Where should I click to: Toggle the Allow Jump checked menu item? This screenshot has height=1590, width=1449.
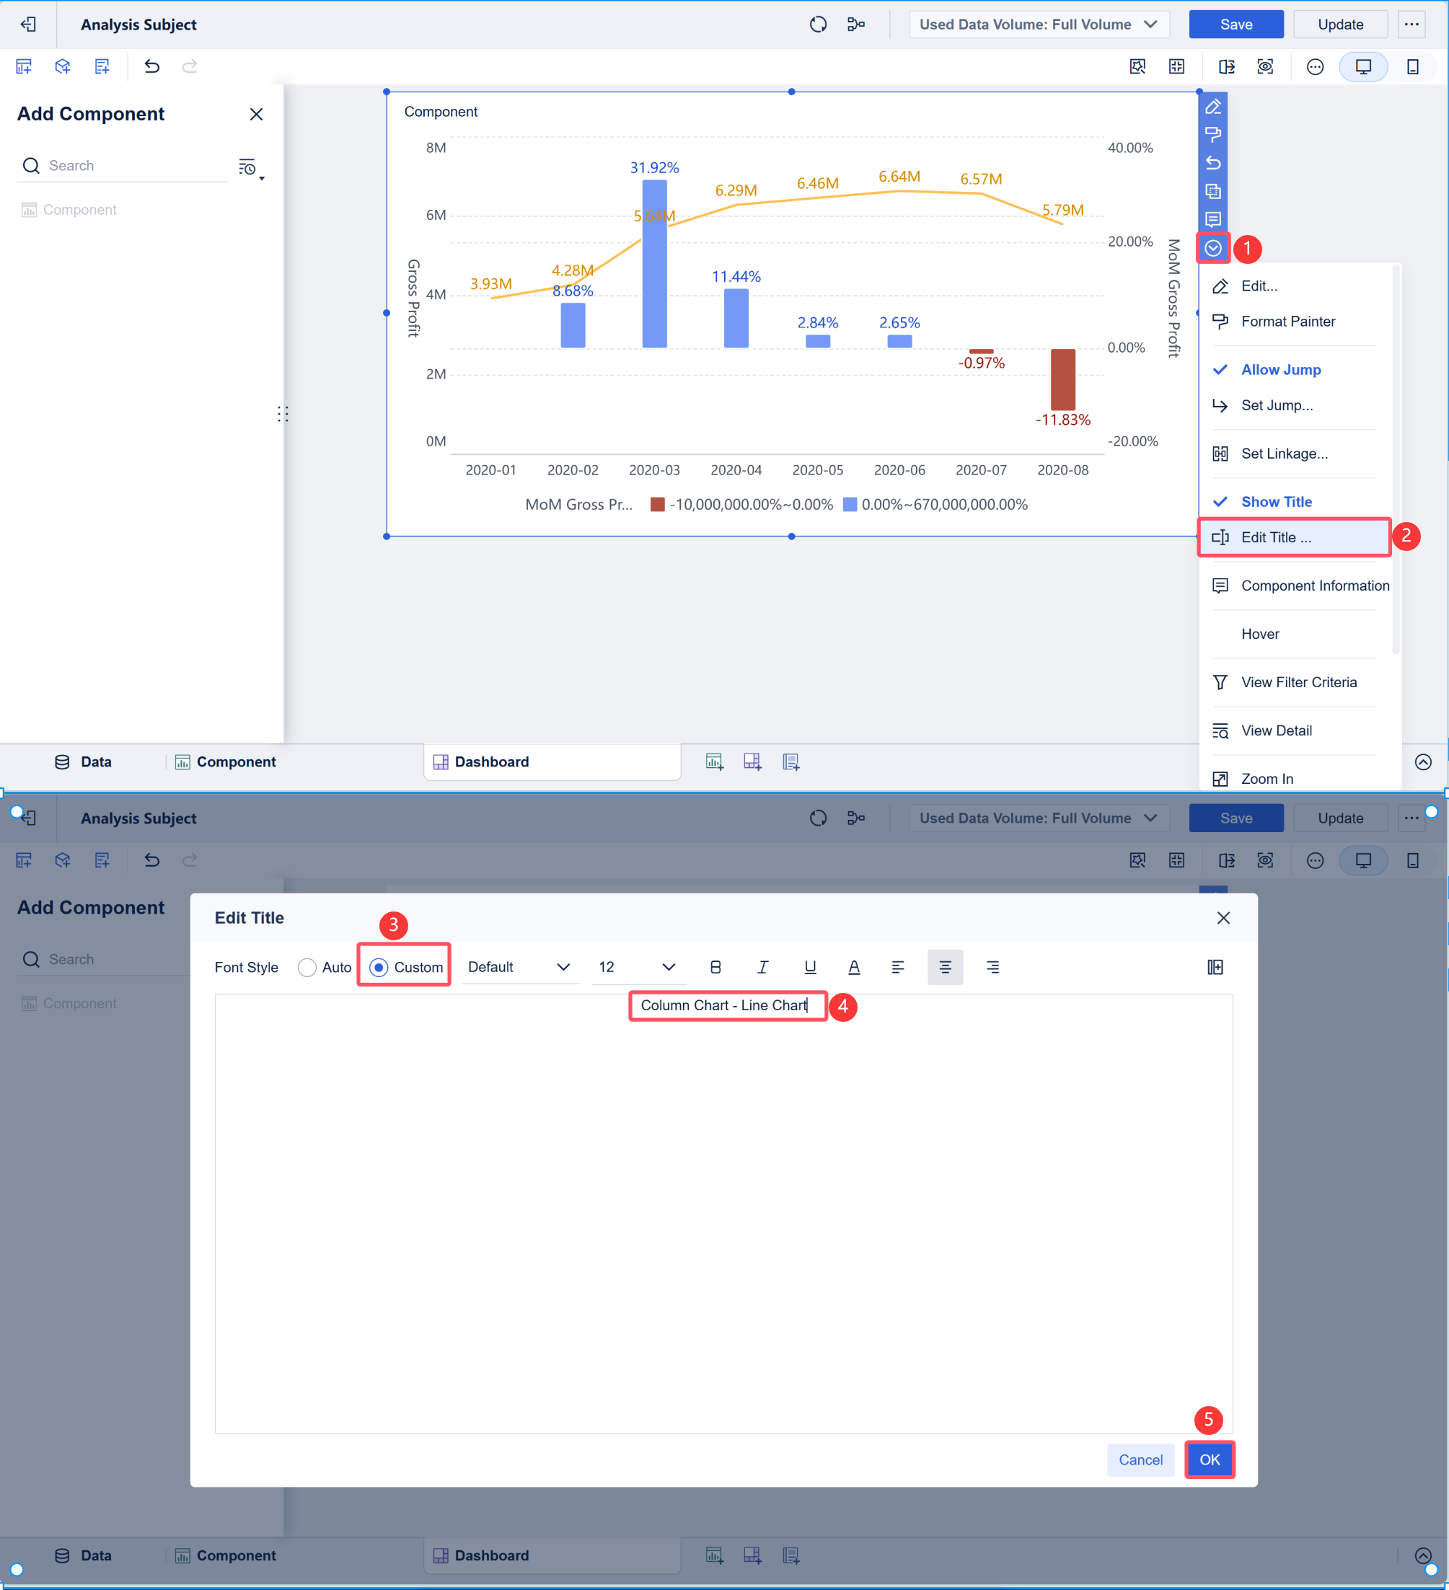pos(1294,370)
